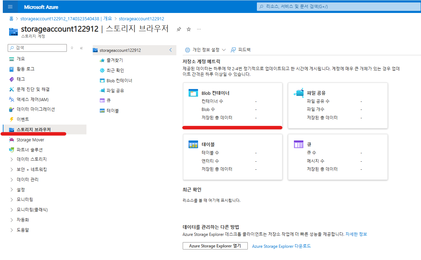Click the 태그 tag icon
This screenshot has height=260, width=421.
click(x=12, y=79)
